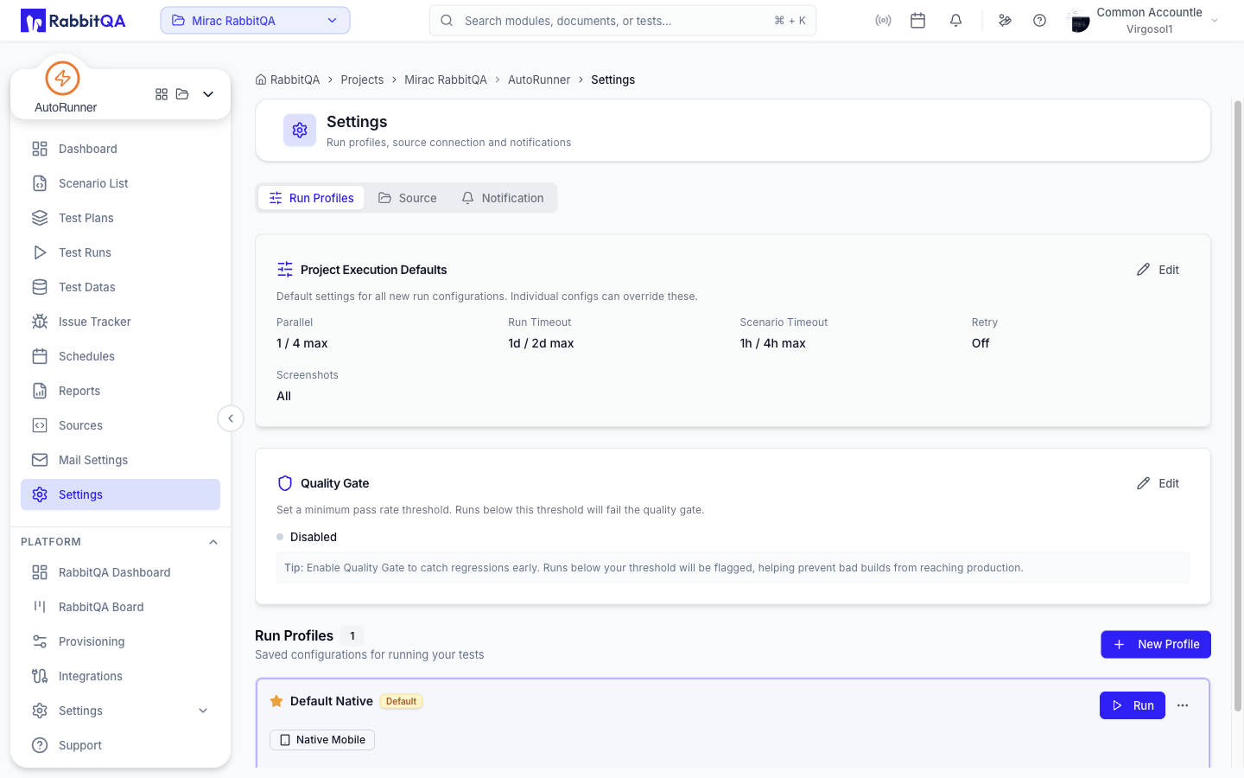
Task: Click the RabbitQA logo in the header
Action: (x=73, y=21)
